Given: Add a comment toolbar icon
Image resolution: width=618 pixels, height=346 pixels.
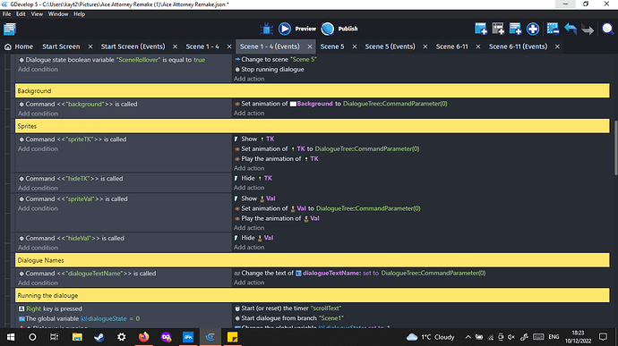Looking at the screenshot, I should coord(515,29).
